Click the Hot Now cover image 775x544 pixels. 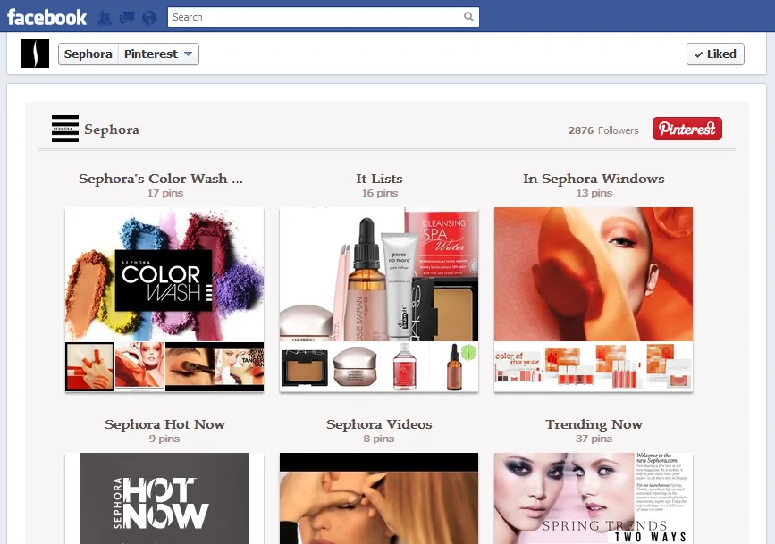point(164,498)
